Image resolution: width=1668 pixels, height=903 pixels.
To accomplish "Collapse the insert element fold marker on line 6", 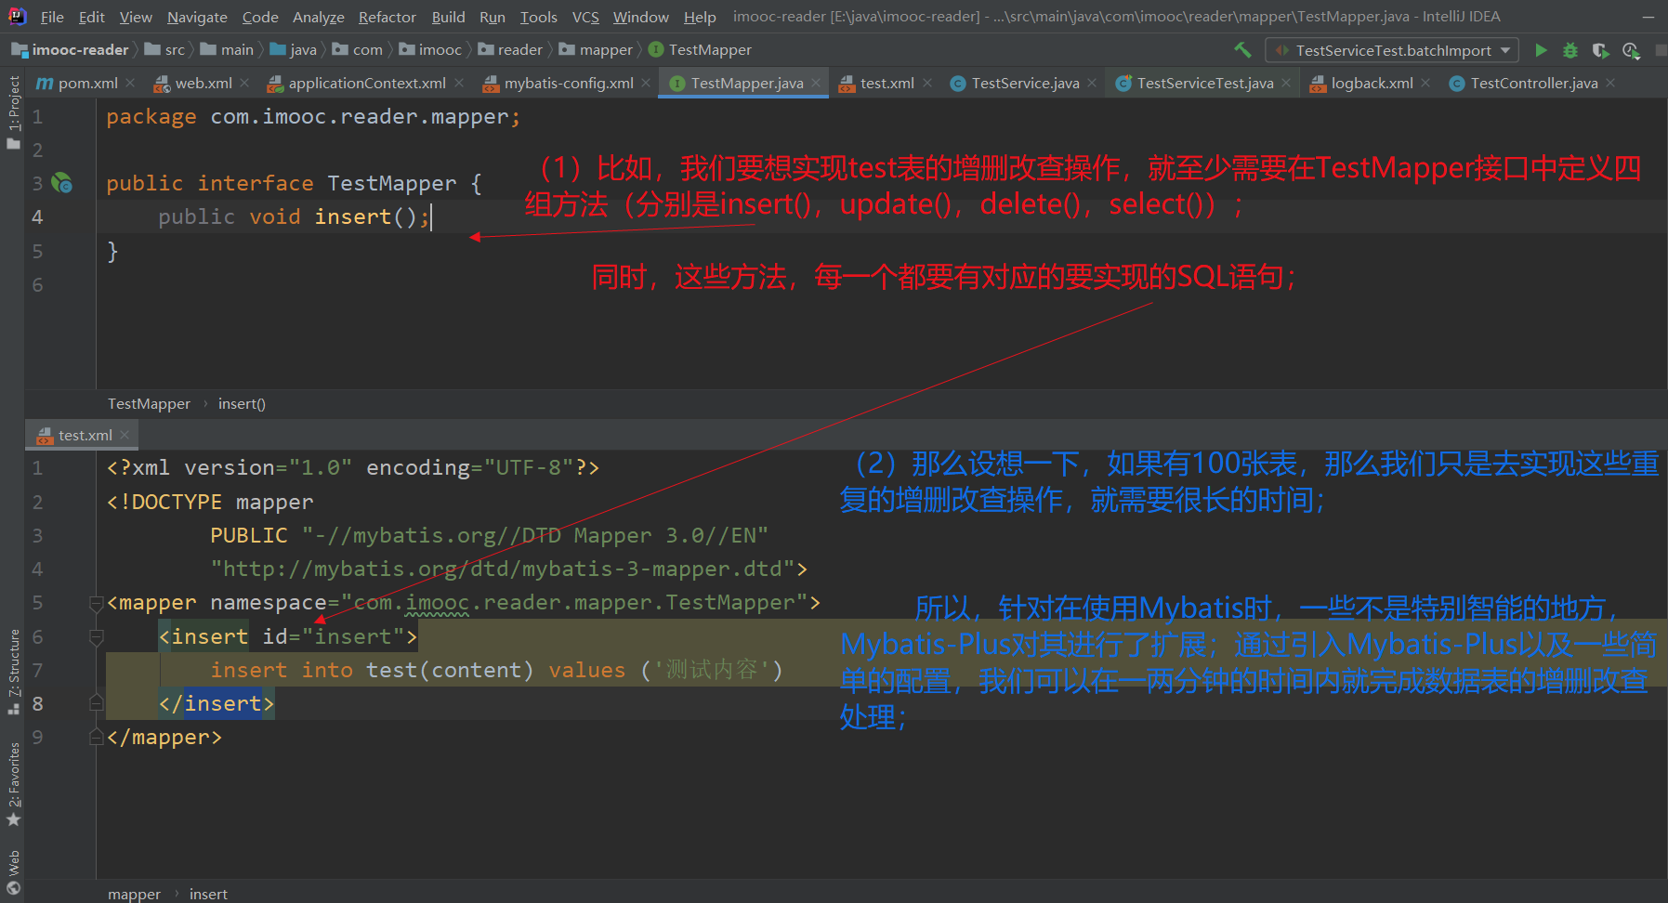I will 96,636.
